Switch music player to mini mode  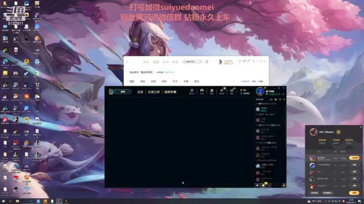[x=253, y=61]
